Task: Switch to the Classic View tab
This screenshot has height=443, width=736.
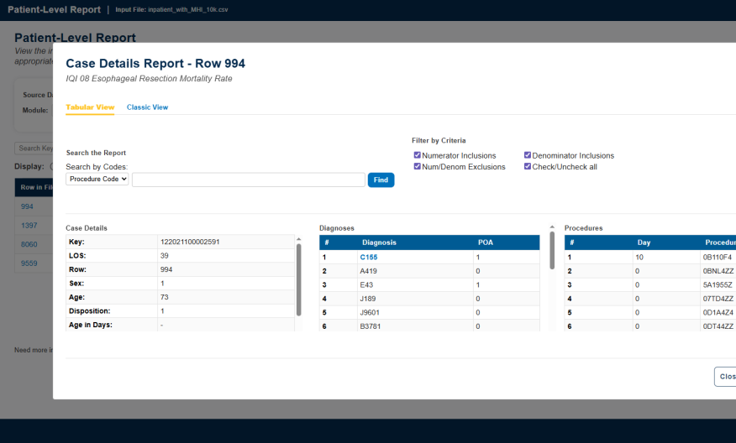Action: click(x=147, y=107)
